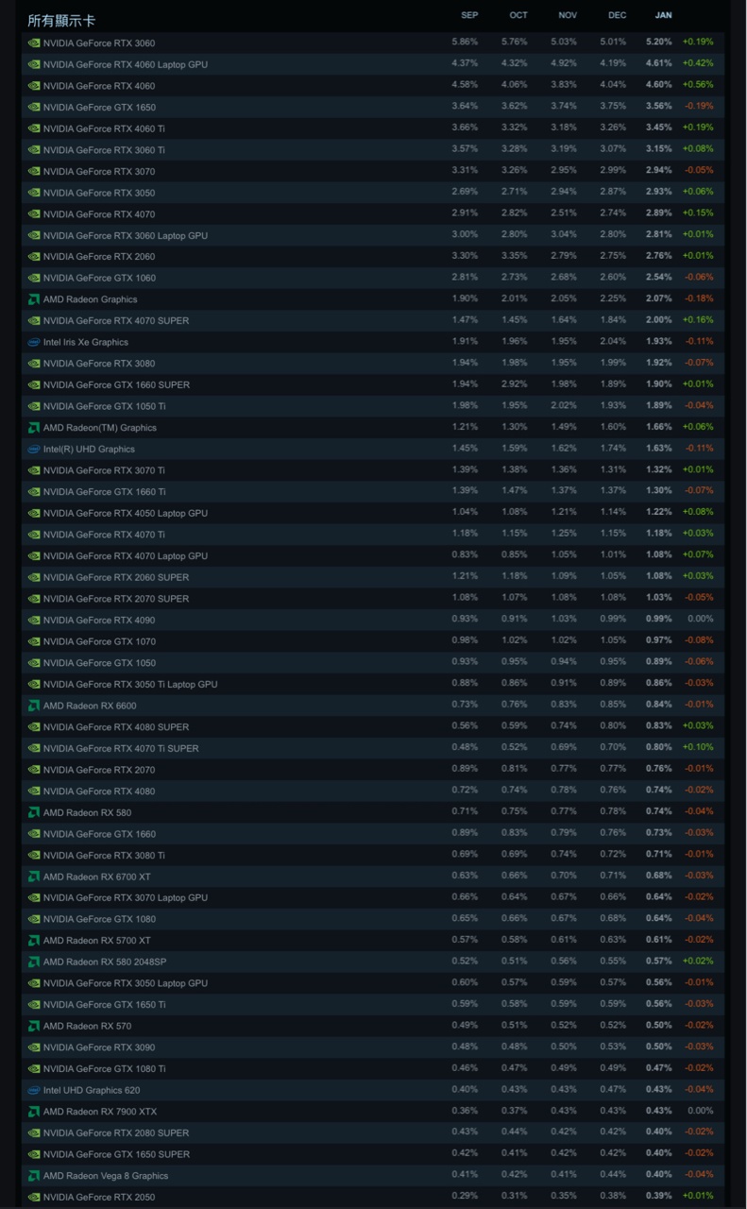Select the NVIDIA GeForce RTX 4060 name

click(x=99, y=86)
